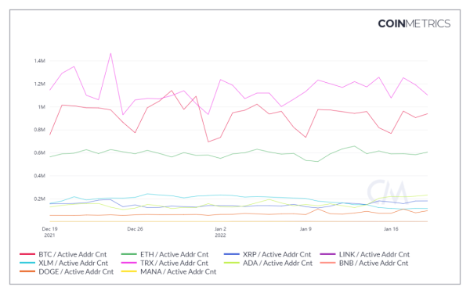Click the COINMETRICS logo
Screen dimensions: 470x294
click(414, 23)
